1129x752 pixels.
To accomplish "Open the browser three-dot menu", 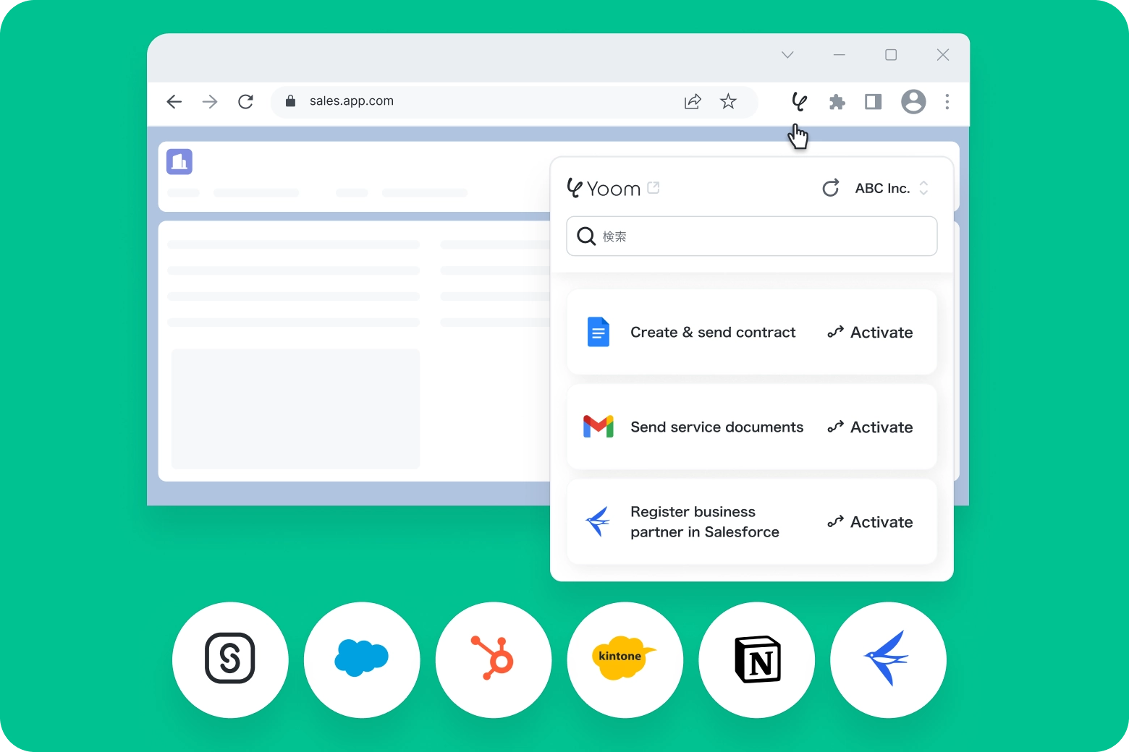I will [947, 102].
